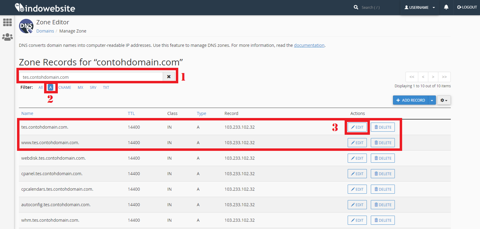Select the tes.contohdomain.com. name cell
The height and width of the screenshot is (229, 480).
click(45, 127)
